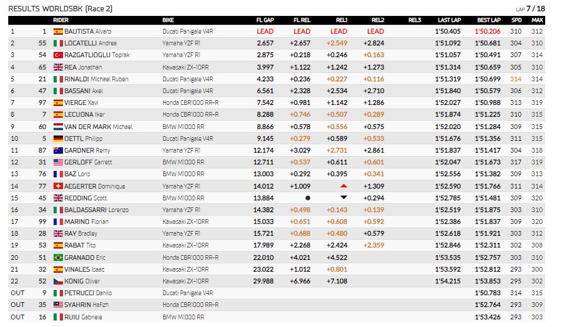Click the black dot in REDDING's FL REL cell
The width and height of the screenshot is (564, 327).
coord(307,198)
